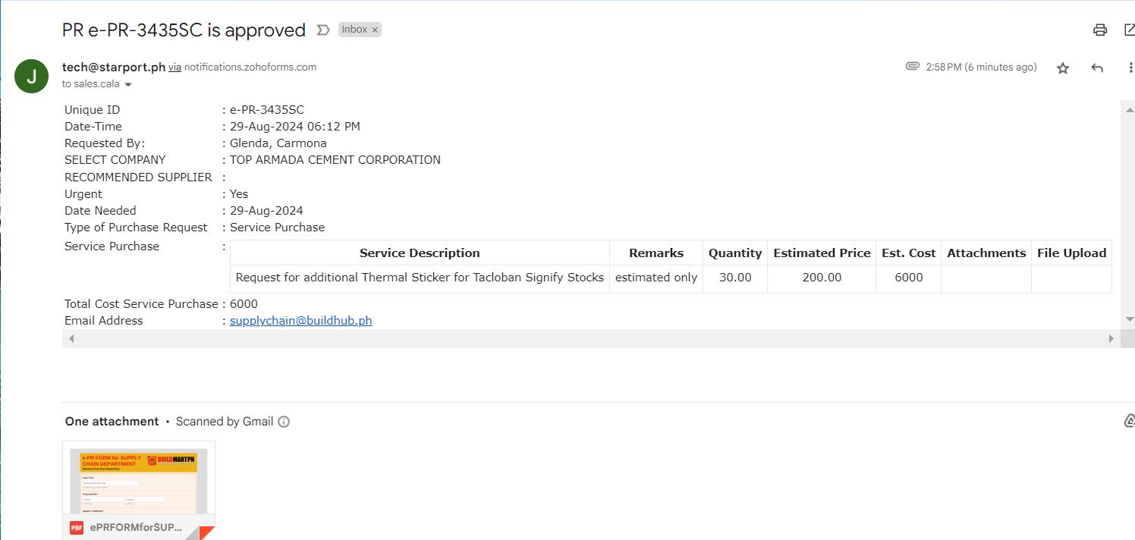Reply using the arrow icon

click(1096, 68)
